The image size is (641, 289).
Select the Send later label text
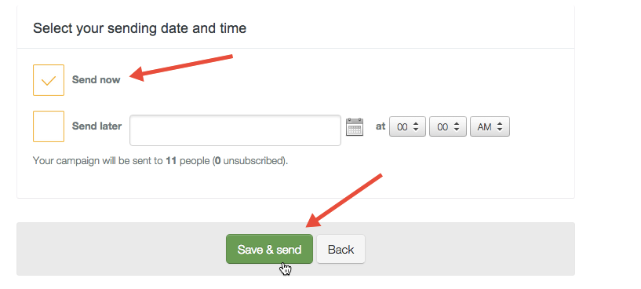[97, 126]
